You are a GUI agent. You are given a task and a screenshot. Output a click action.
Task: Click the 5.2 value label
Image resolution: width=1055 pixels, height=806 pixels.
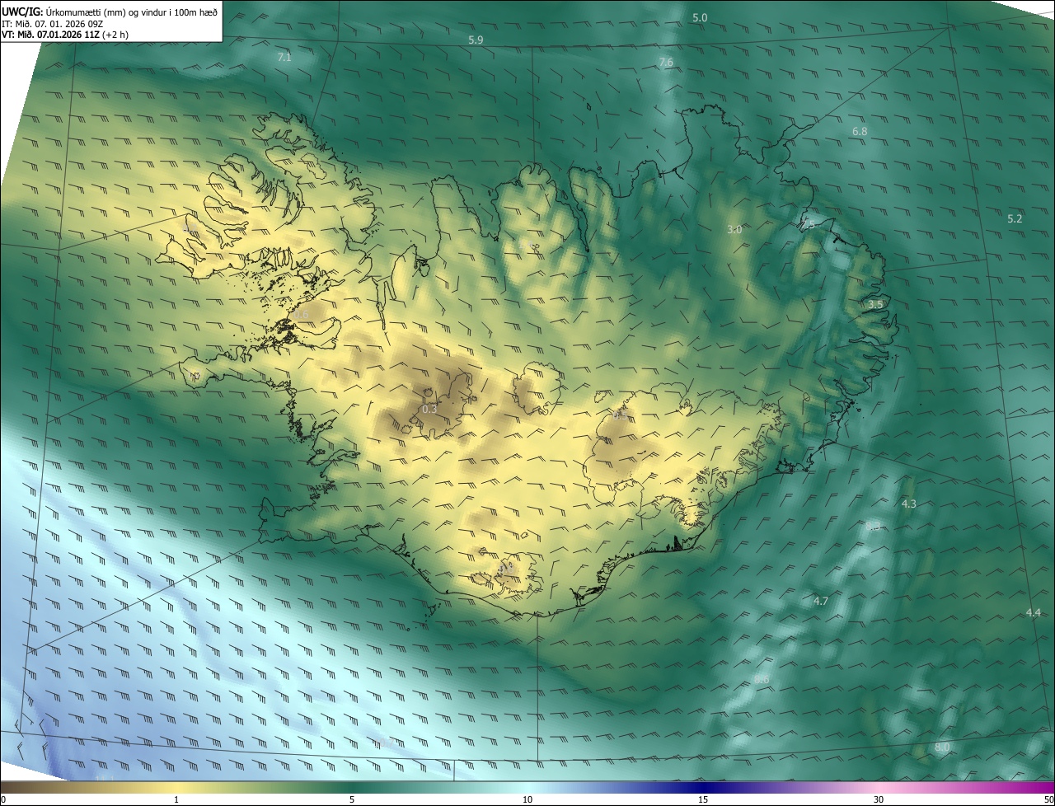(1015, 218)
